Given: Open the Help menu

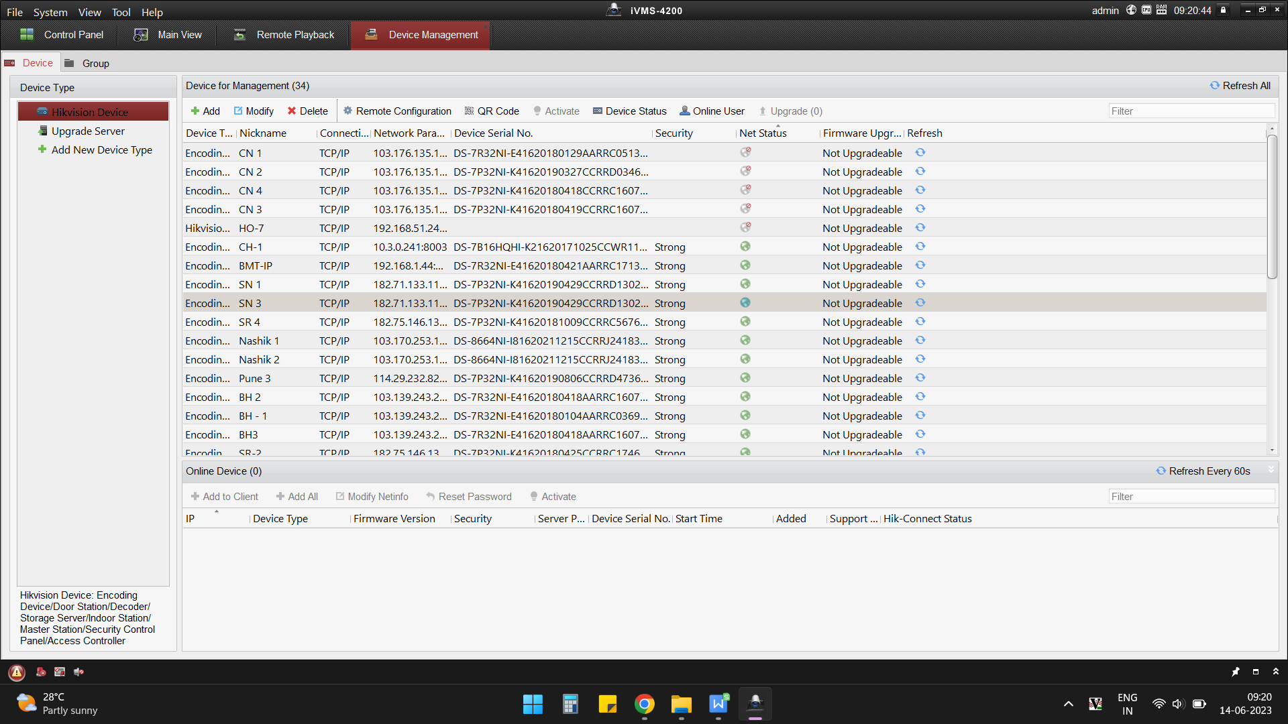Looking at the screenshot, I should (152, 12).
